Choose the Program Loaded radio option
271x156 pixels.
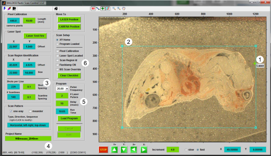click(58, 44)
